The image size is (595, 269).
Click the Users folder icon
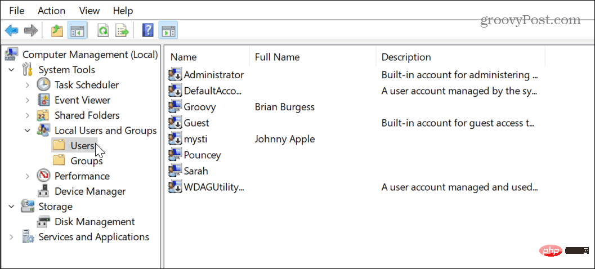(x=59, y=146)
